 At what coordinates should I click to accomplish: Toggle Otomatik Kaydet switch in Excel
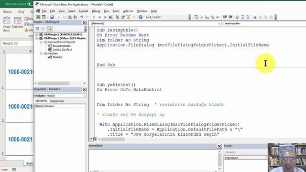(x=30, y=4)
